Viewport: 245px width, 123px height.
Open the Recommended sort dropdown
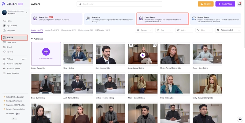pyautogui.click(x=228, y=30)
